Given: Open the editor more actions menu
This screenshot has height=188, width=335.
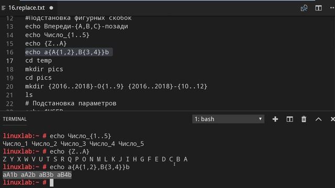Looking at the screenshot, I should pyautogui.click(x=332, y=8).
